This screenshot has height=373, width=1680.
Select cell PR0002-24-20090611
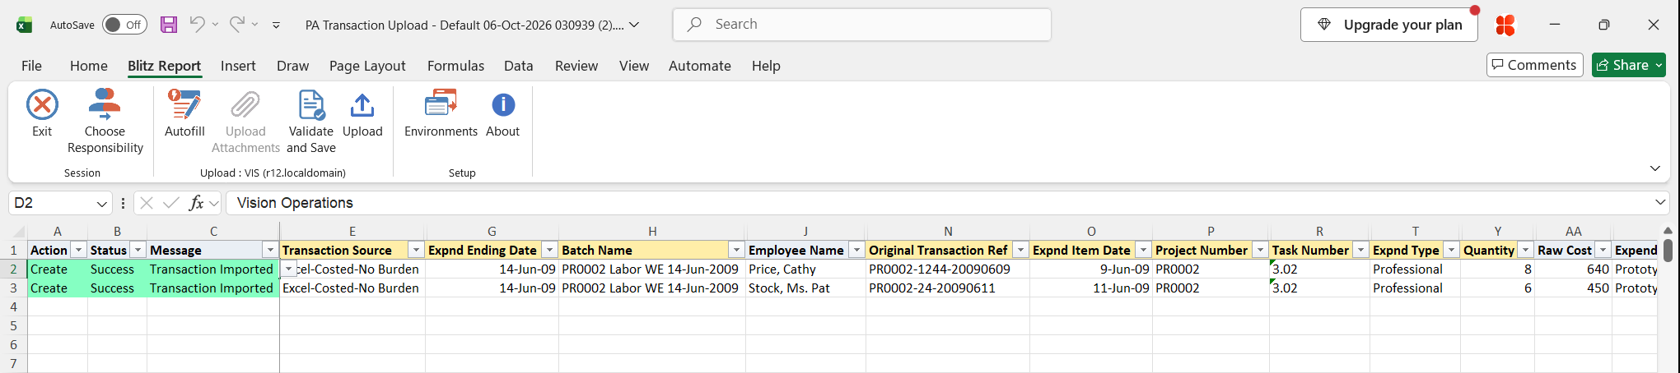[x=948, y=288]
